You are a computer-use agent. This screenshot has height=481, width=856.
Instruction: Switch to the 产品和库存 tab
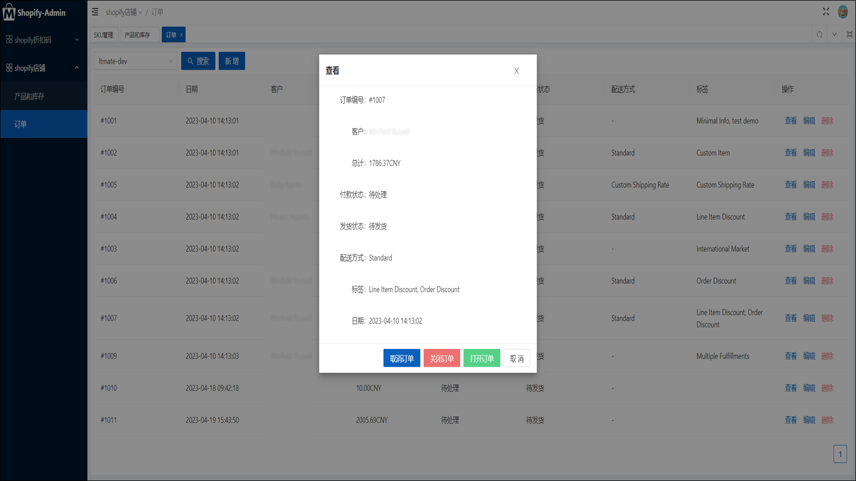pyautogui.click(x=139, y=35)
